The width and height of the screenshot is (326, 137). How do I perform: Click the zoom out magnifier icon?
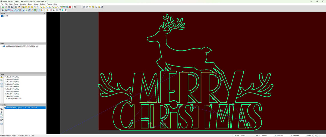[87, 7]
